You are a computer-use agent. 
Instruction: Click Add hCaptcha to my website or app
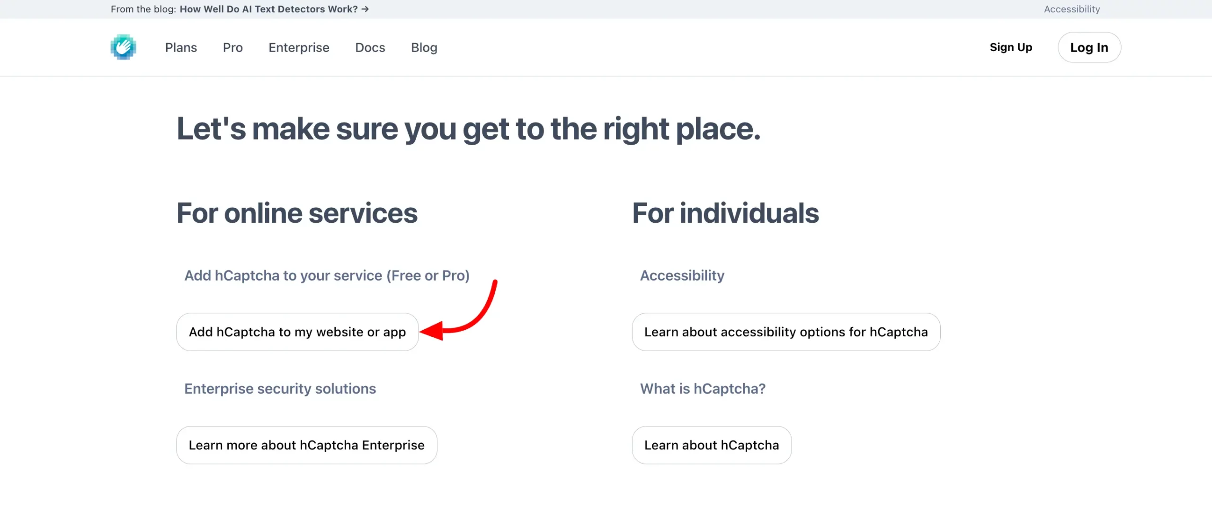pos(297,332)
